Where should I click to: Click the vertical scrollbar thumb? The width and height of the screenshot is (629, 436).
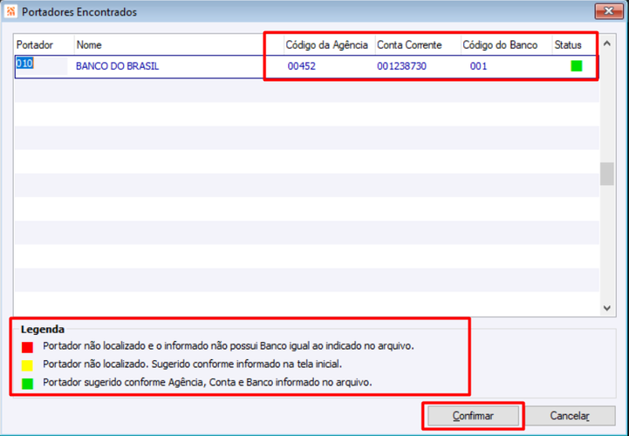coord(607,174)
